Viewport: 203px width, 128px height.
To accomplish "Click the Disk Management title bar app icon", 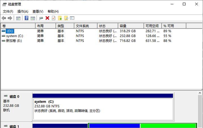I will (5, 4).
